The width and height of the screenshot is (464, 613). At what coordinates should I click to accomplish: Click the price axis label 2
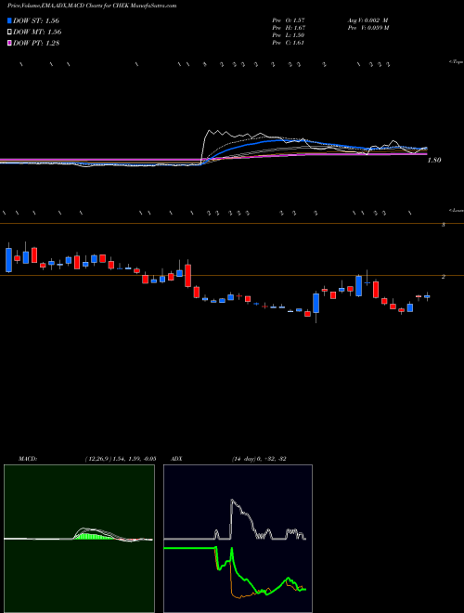click(x=444, y=277)
